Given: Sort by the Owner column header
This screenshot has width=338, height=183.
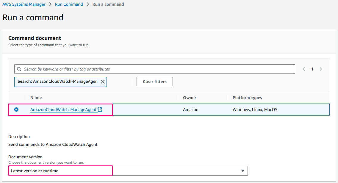Looking at the screenshot, I should pyautogui.click(x=190, y=98).
